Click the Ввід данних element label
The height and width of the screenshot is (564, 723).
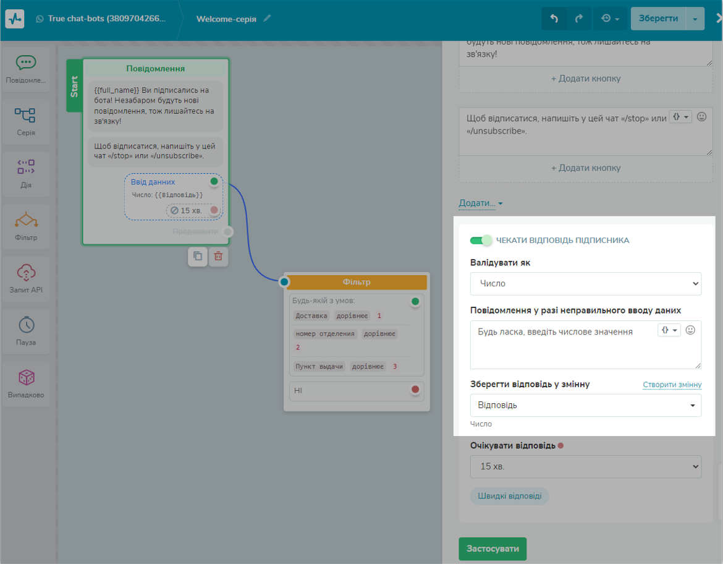tap(153, 182)
